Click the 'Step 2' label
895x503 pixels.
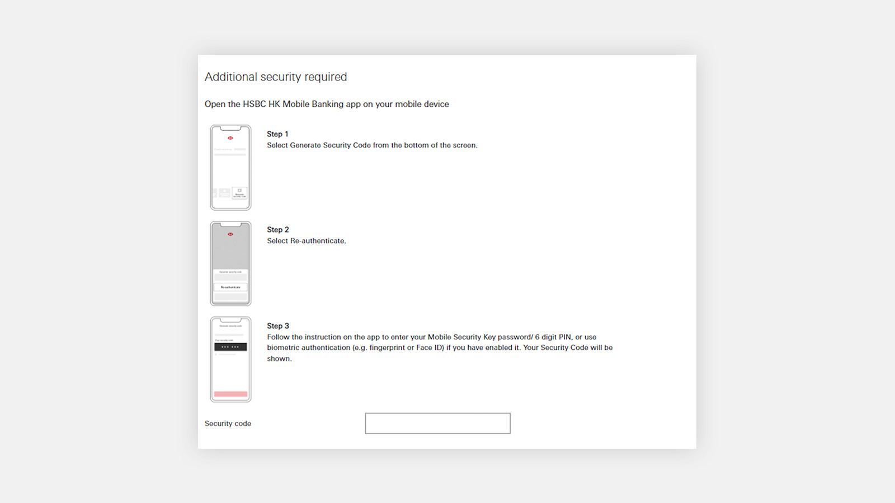tap(278, 230)
